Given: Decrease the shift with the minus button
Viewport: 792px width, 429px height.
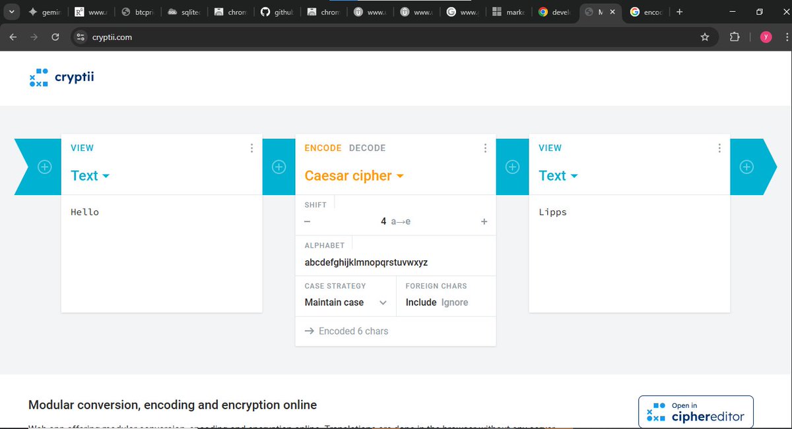Looking at the screenshot, I should coord(307,222).
